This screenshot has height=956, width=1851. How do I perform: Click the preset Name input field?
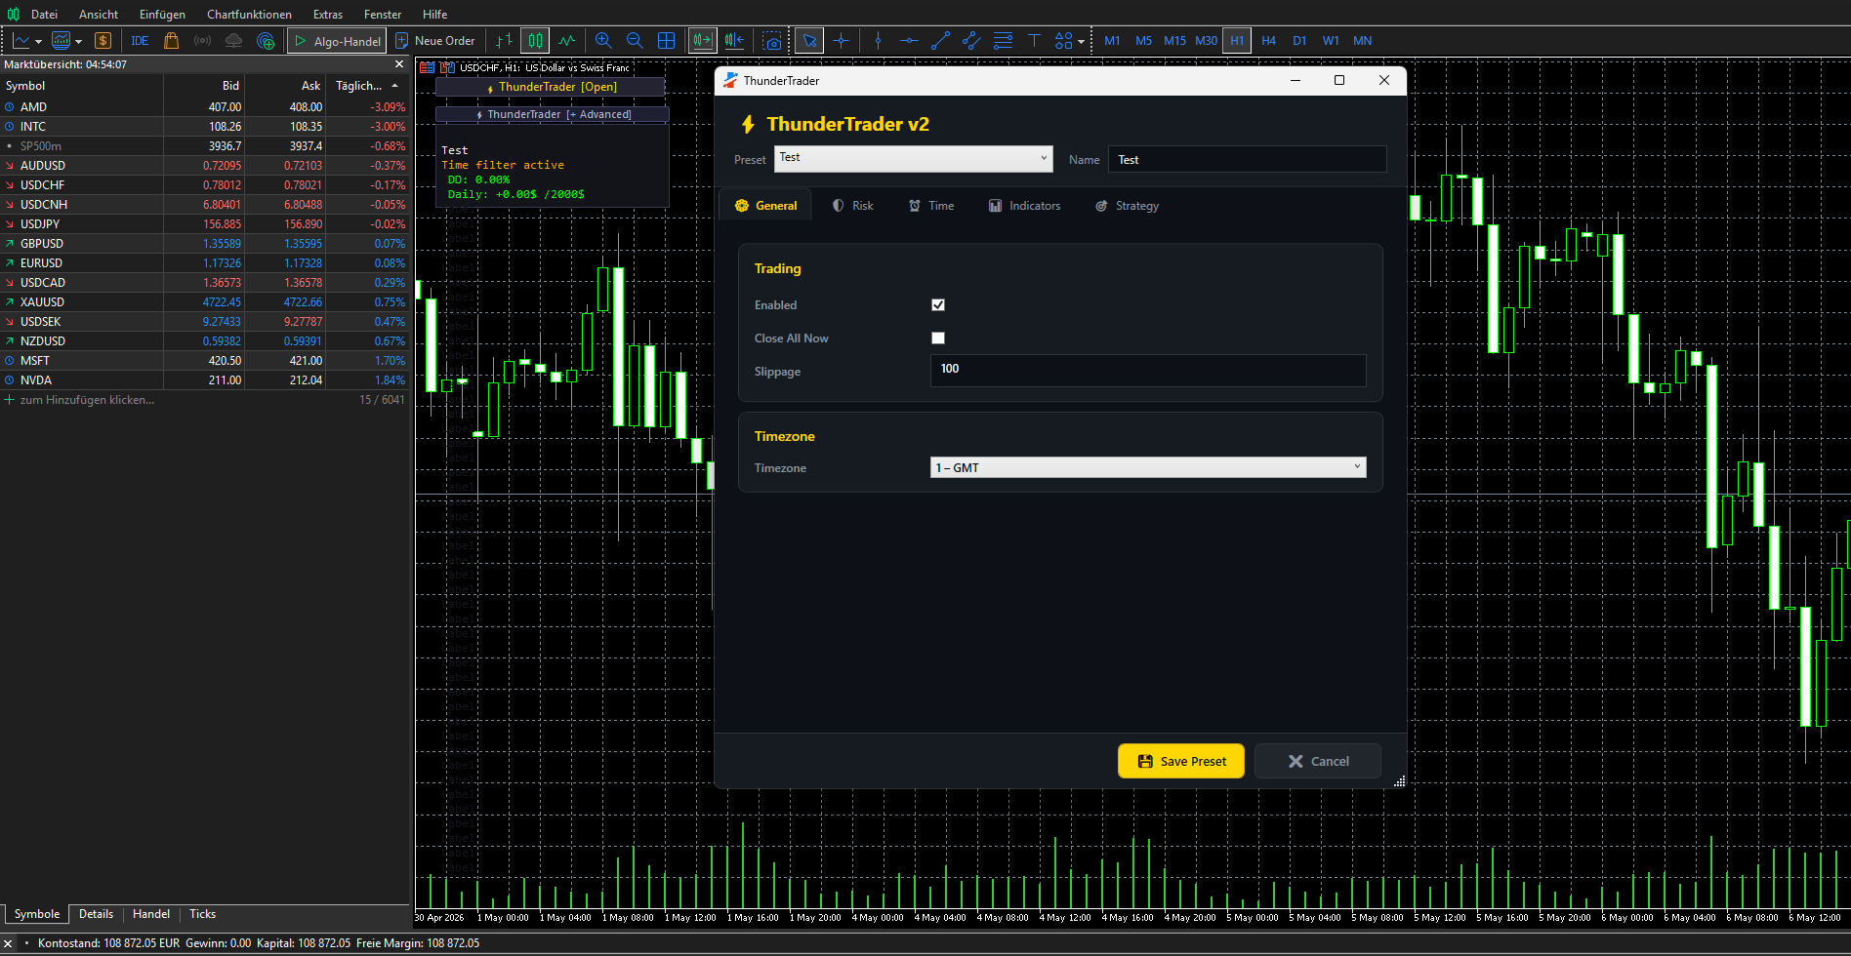pos(1247,159)
